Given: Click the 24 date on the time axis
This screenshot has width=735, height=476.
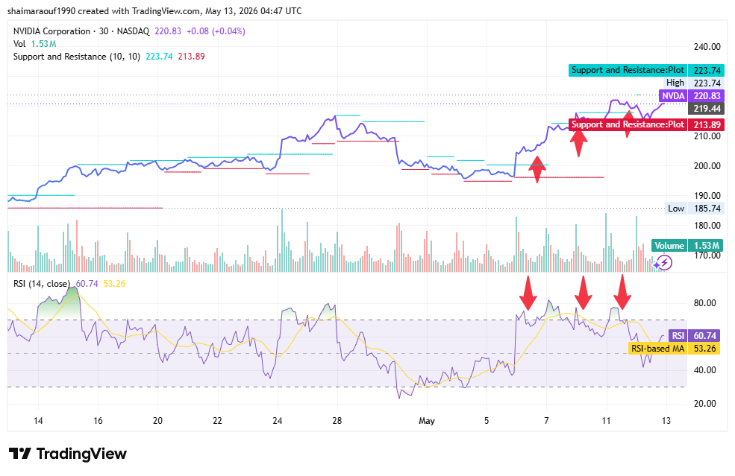Looking at the screenshot, I should [278, 421].
